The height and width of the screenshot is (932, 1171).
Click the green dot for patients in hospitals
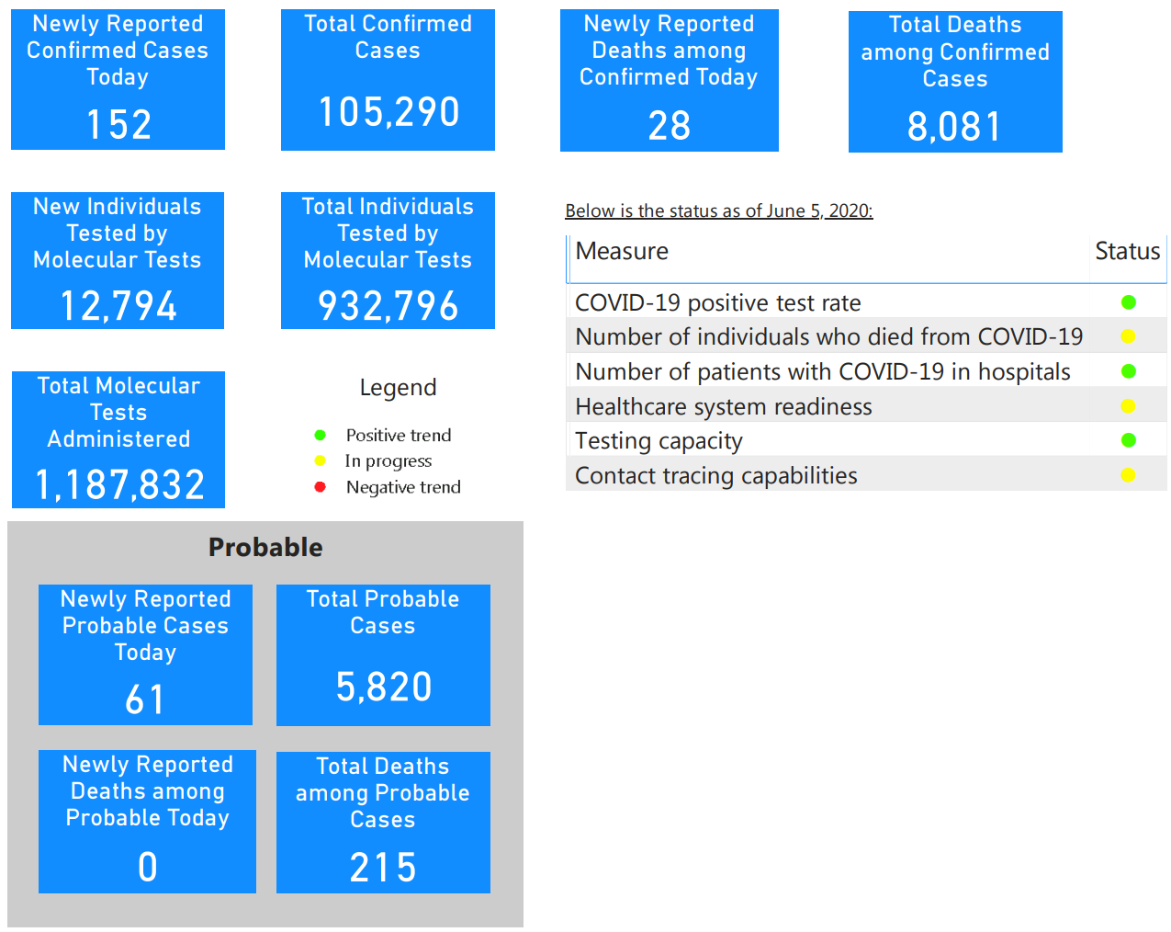(1129, 371)
